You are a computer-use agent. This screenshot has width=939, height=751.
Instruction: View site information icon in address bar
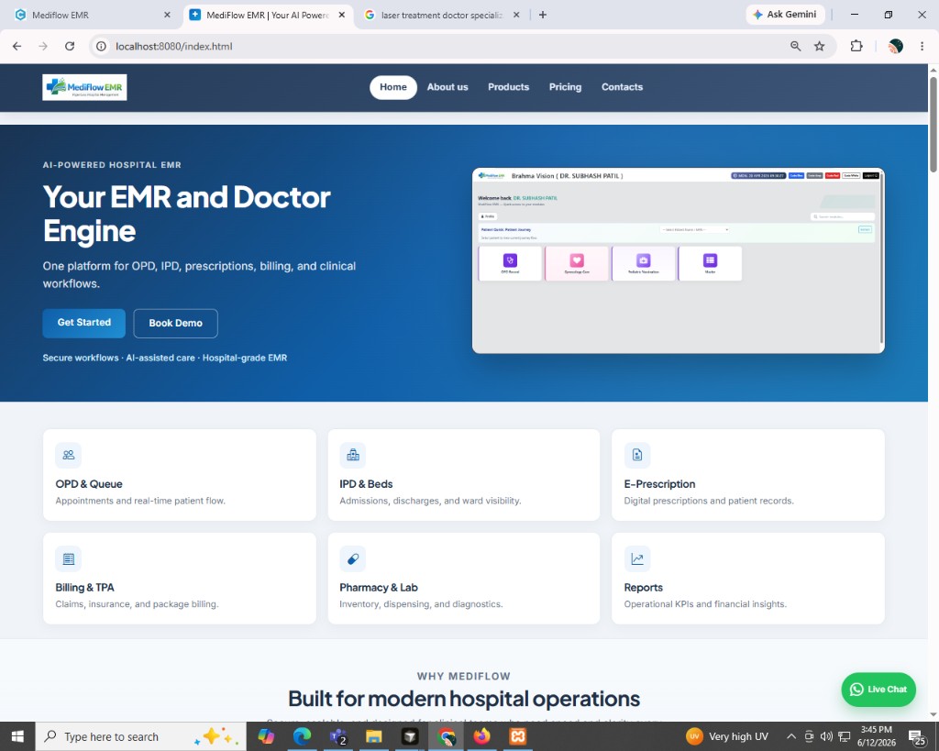coord(102,46)
